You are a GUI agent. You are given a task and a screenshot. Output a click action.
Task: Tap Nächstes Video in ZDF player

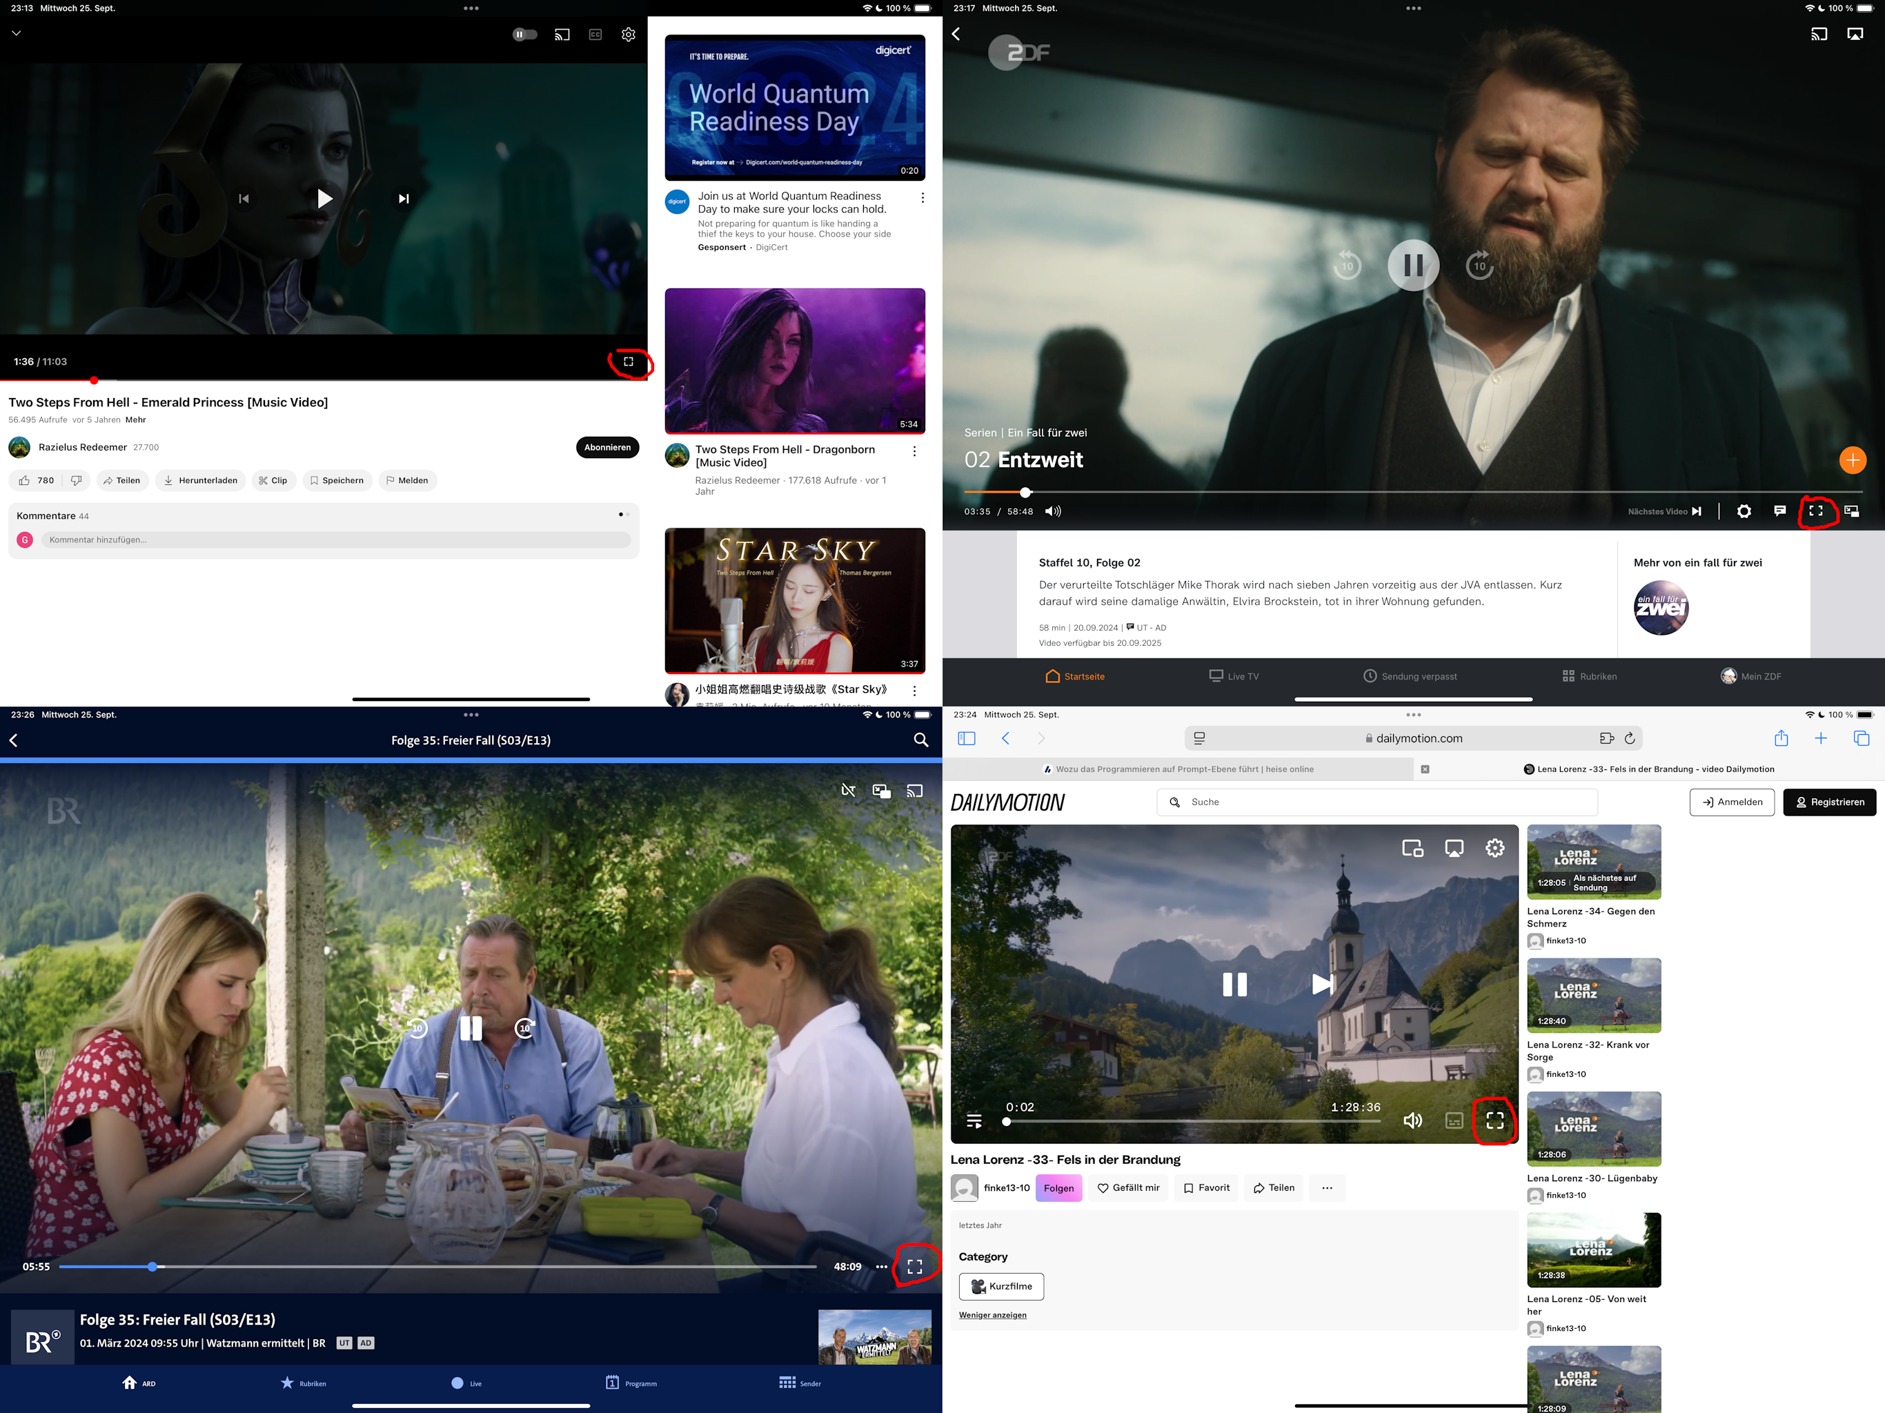1664,511
